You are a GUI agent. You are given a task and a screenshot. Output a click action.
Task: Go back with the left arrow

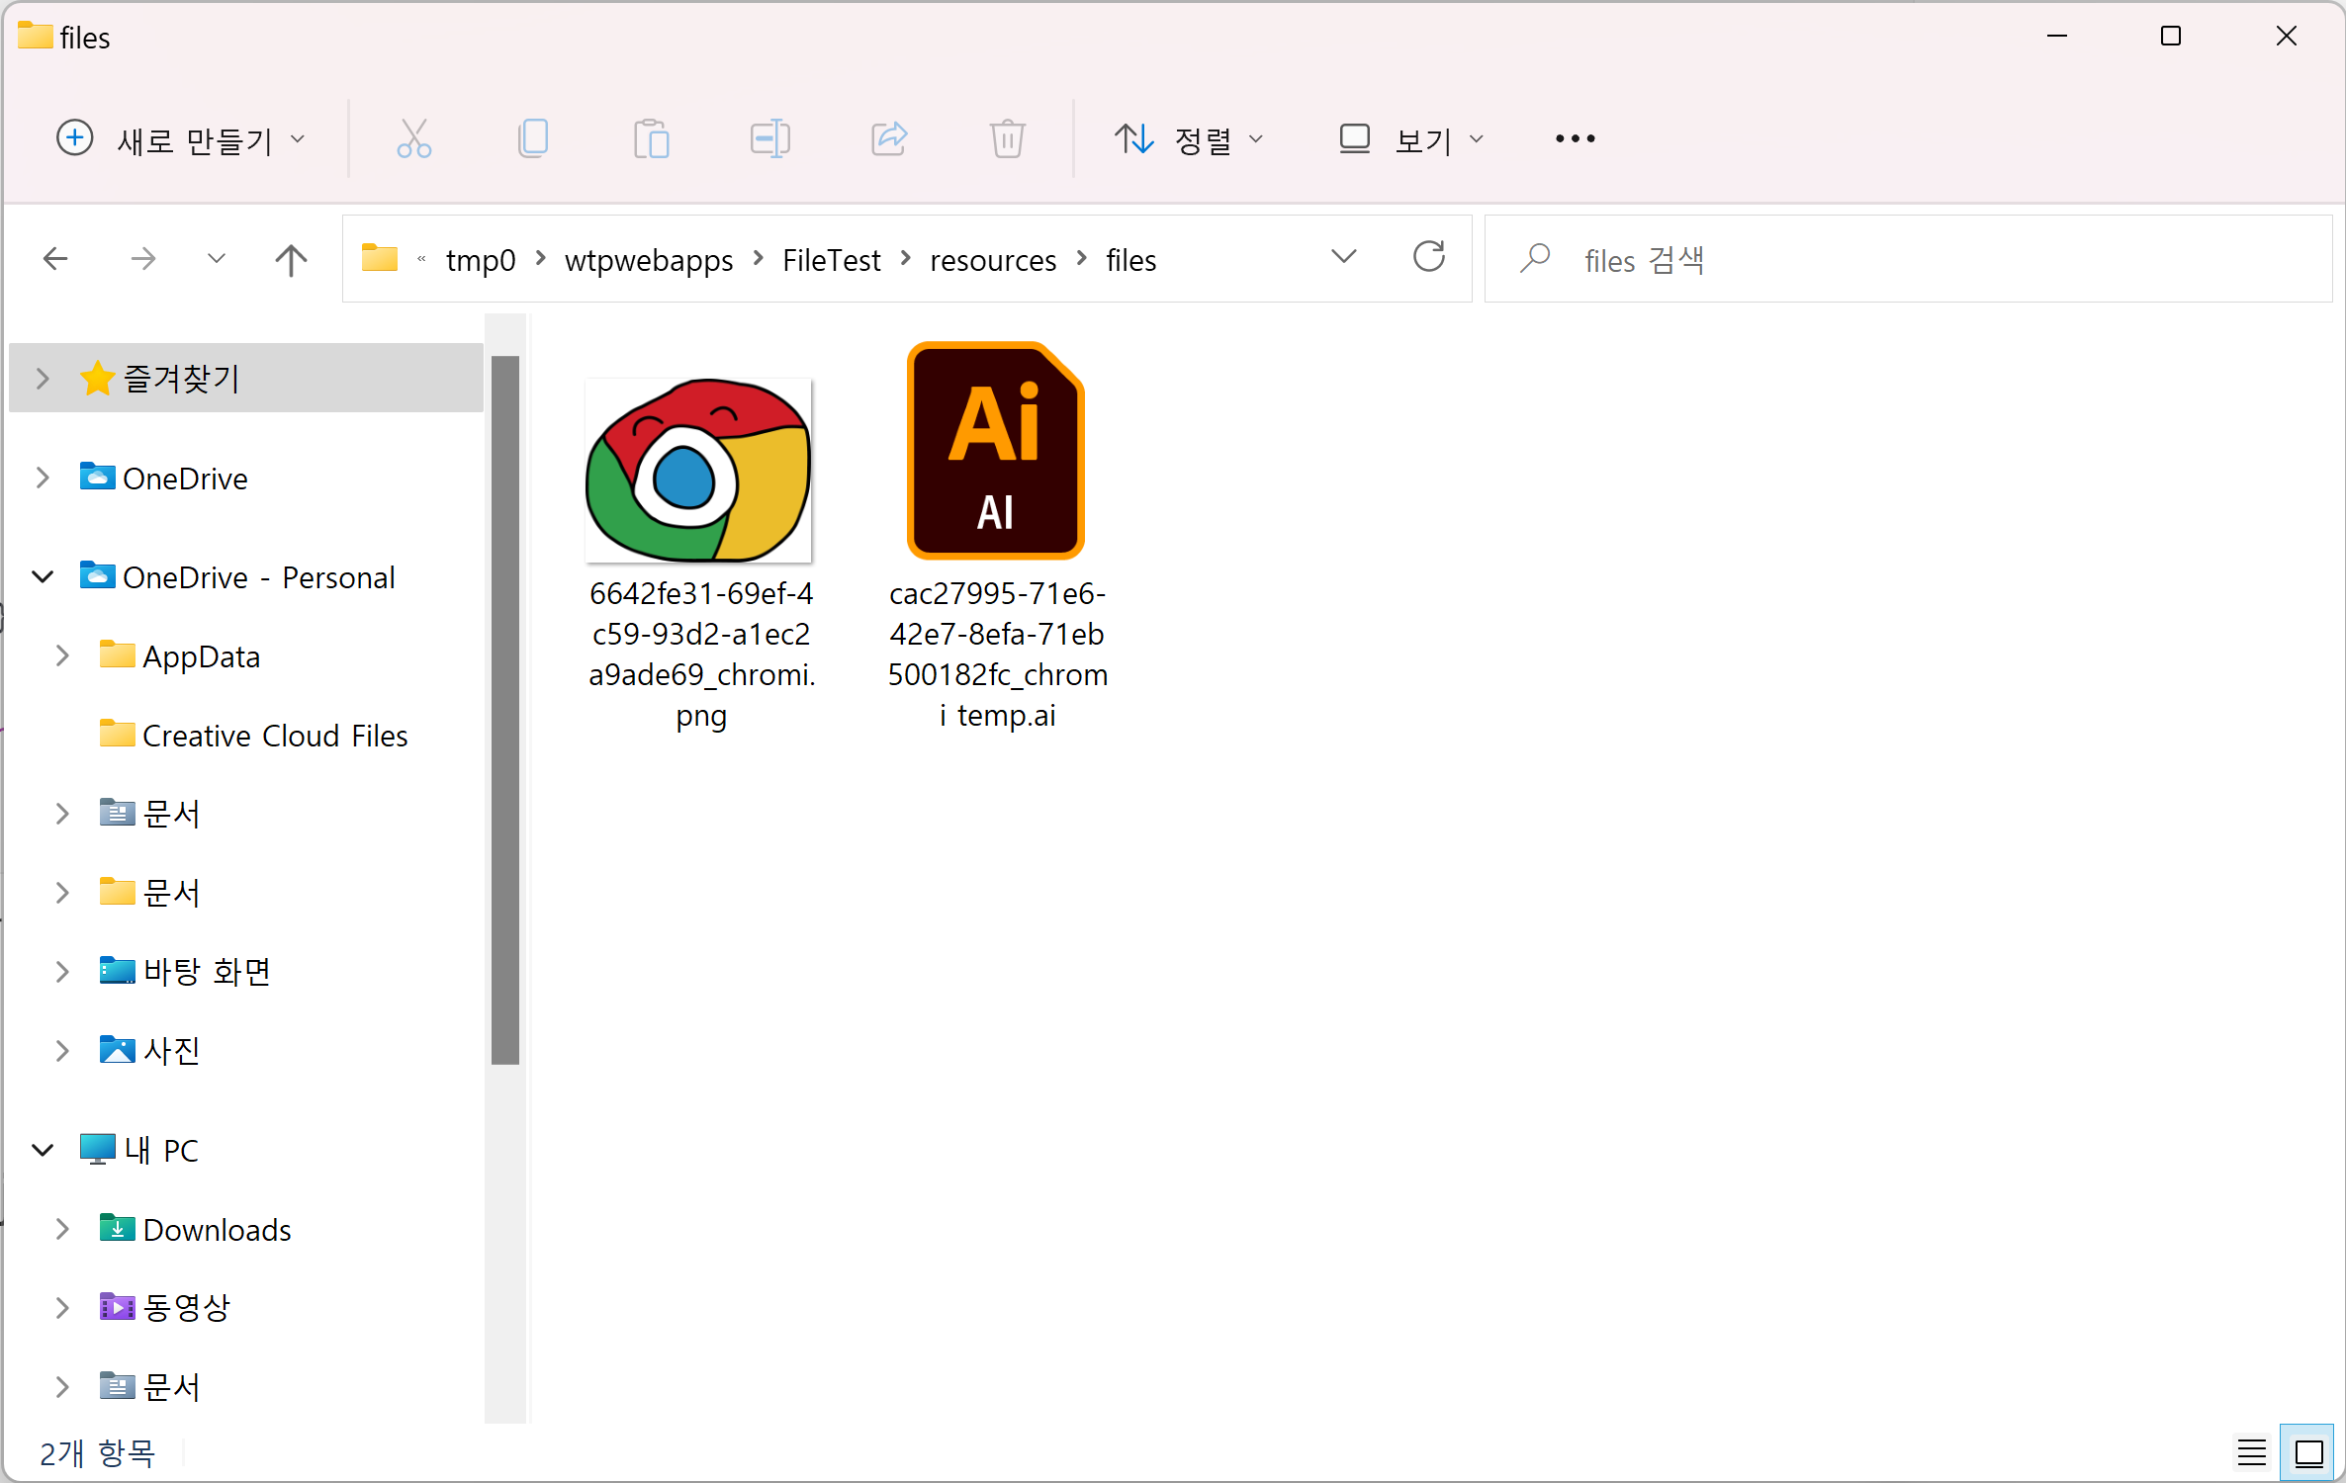tap(55, 259)
